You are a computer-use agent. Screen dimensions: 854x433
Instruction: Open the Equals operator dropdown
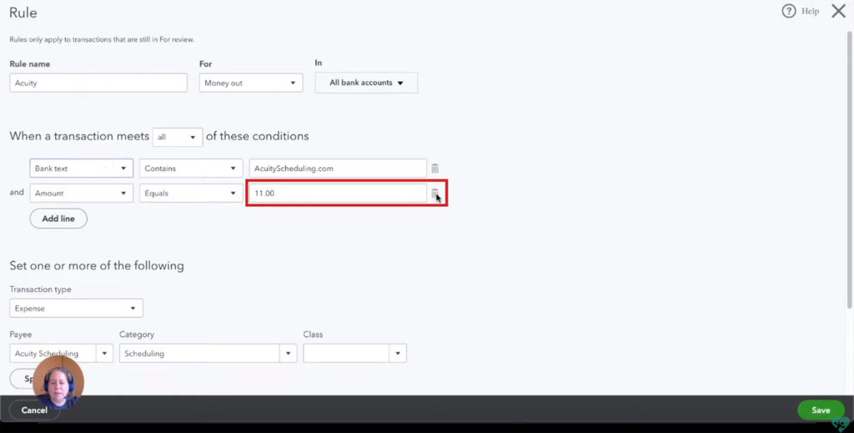tap(191, 194)
